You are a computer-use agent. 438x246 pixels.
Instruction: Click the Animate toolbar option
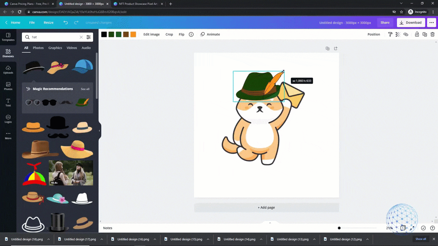pyautogui.click(x=210, y=34)
